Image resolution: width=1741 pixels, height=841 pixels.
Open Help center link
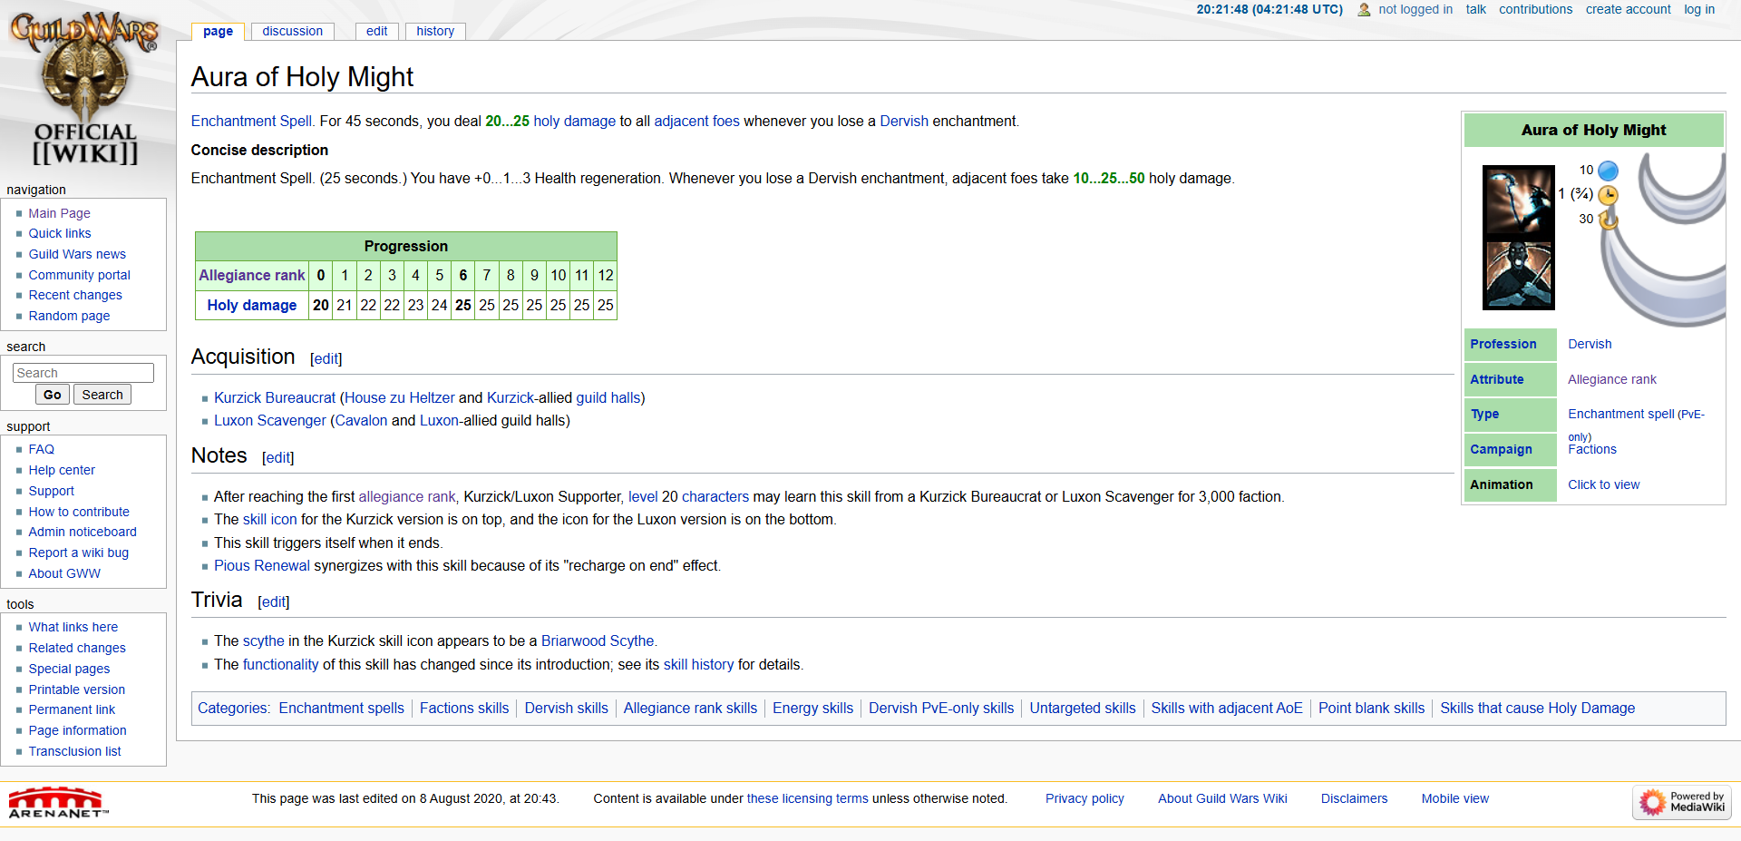click(x=61, y=470)
